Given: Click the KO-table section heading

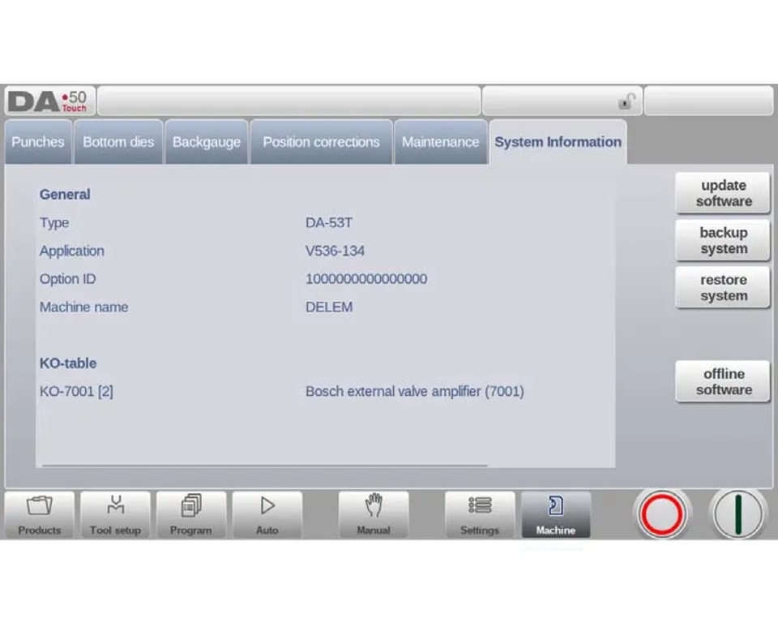Looking at the screenshot, I should tap(68, 363).
